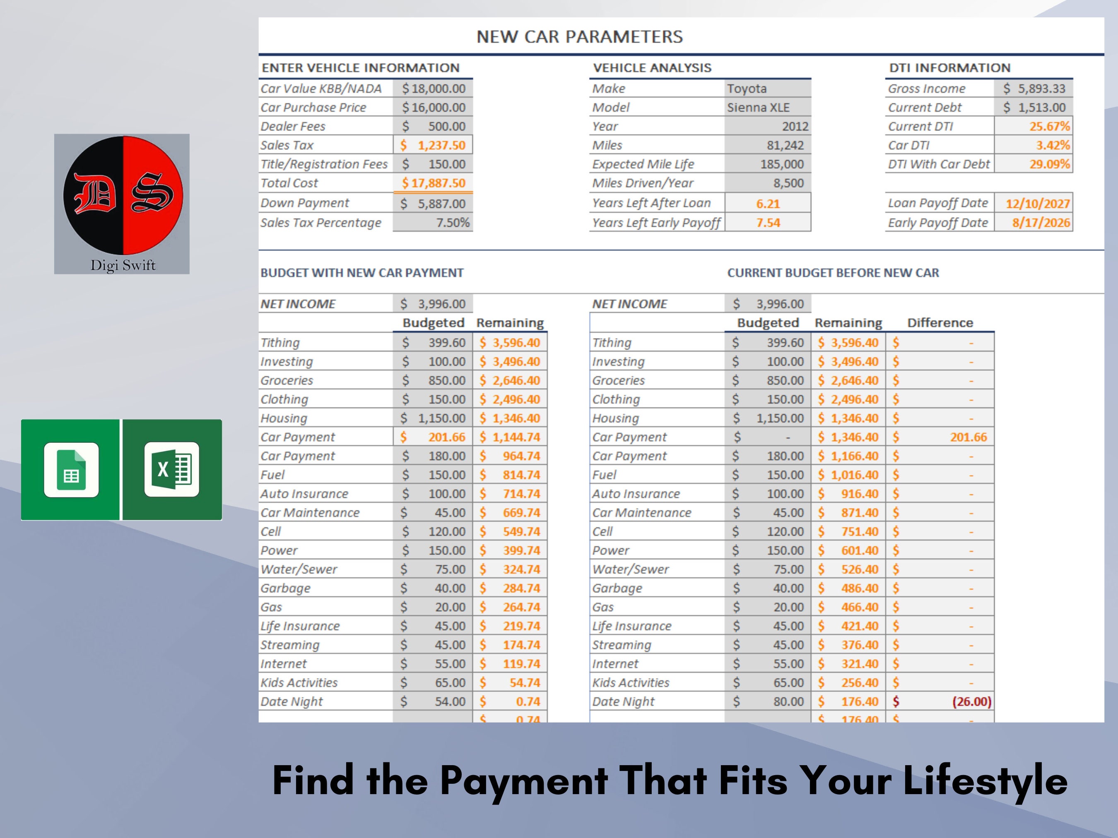Image resolution: width=1118 pixels, height=838 pixels.
Task: Click the orange Car Payment 201.66 budgeted cell
Action: (x=433, y=437)
